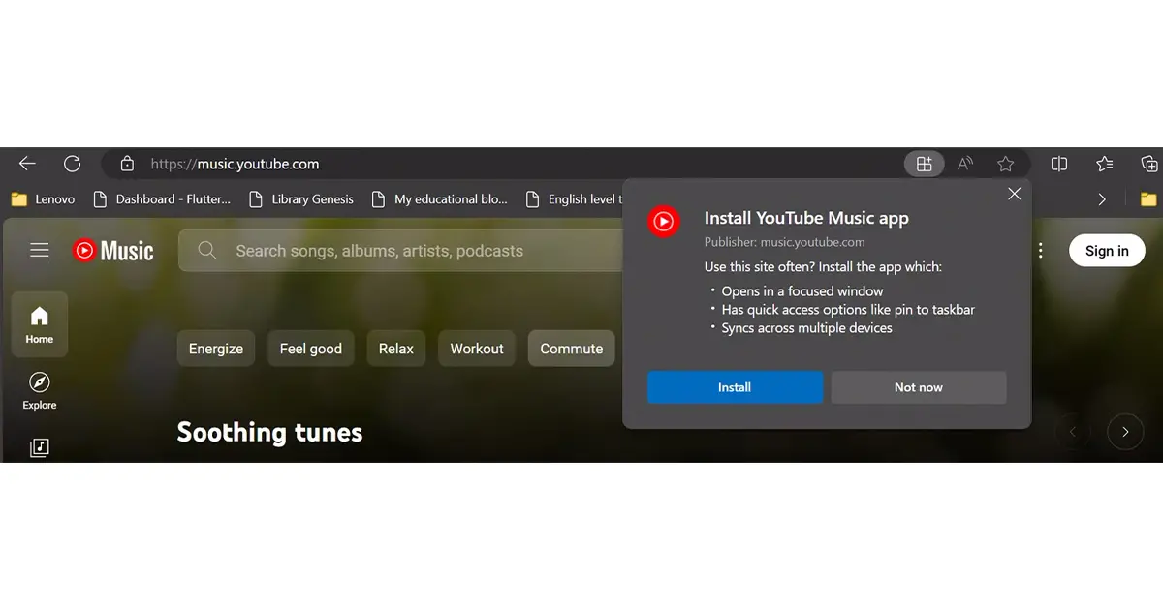Click the app-available install icon in the address bar

pyautogui.click(x=924, y=164)
